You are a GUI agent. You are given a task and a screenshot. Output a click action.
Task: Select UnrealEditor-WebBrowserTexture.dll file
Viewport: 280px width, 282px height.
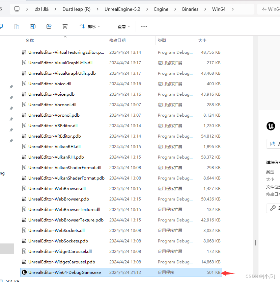[121, 209]
